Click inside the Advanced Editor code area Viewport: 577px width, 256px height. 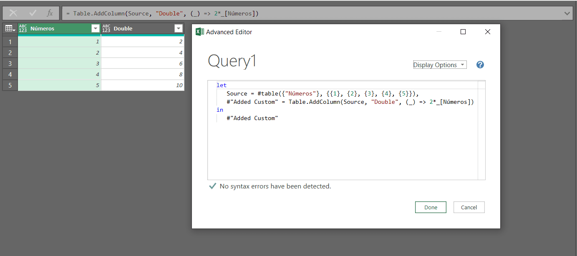click(x=334, y=138)
